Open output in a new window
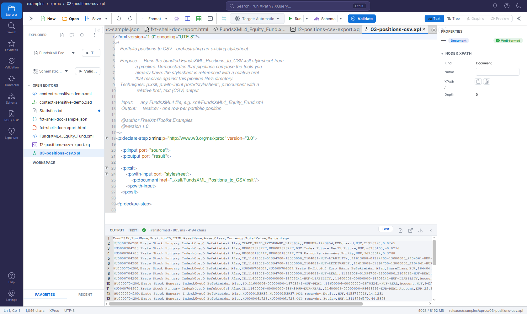527x314 pixels. 411,230
